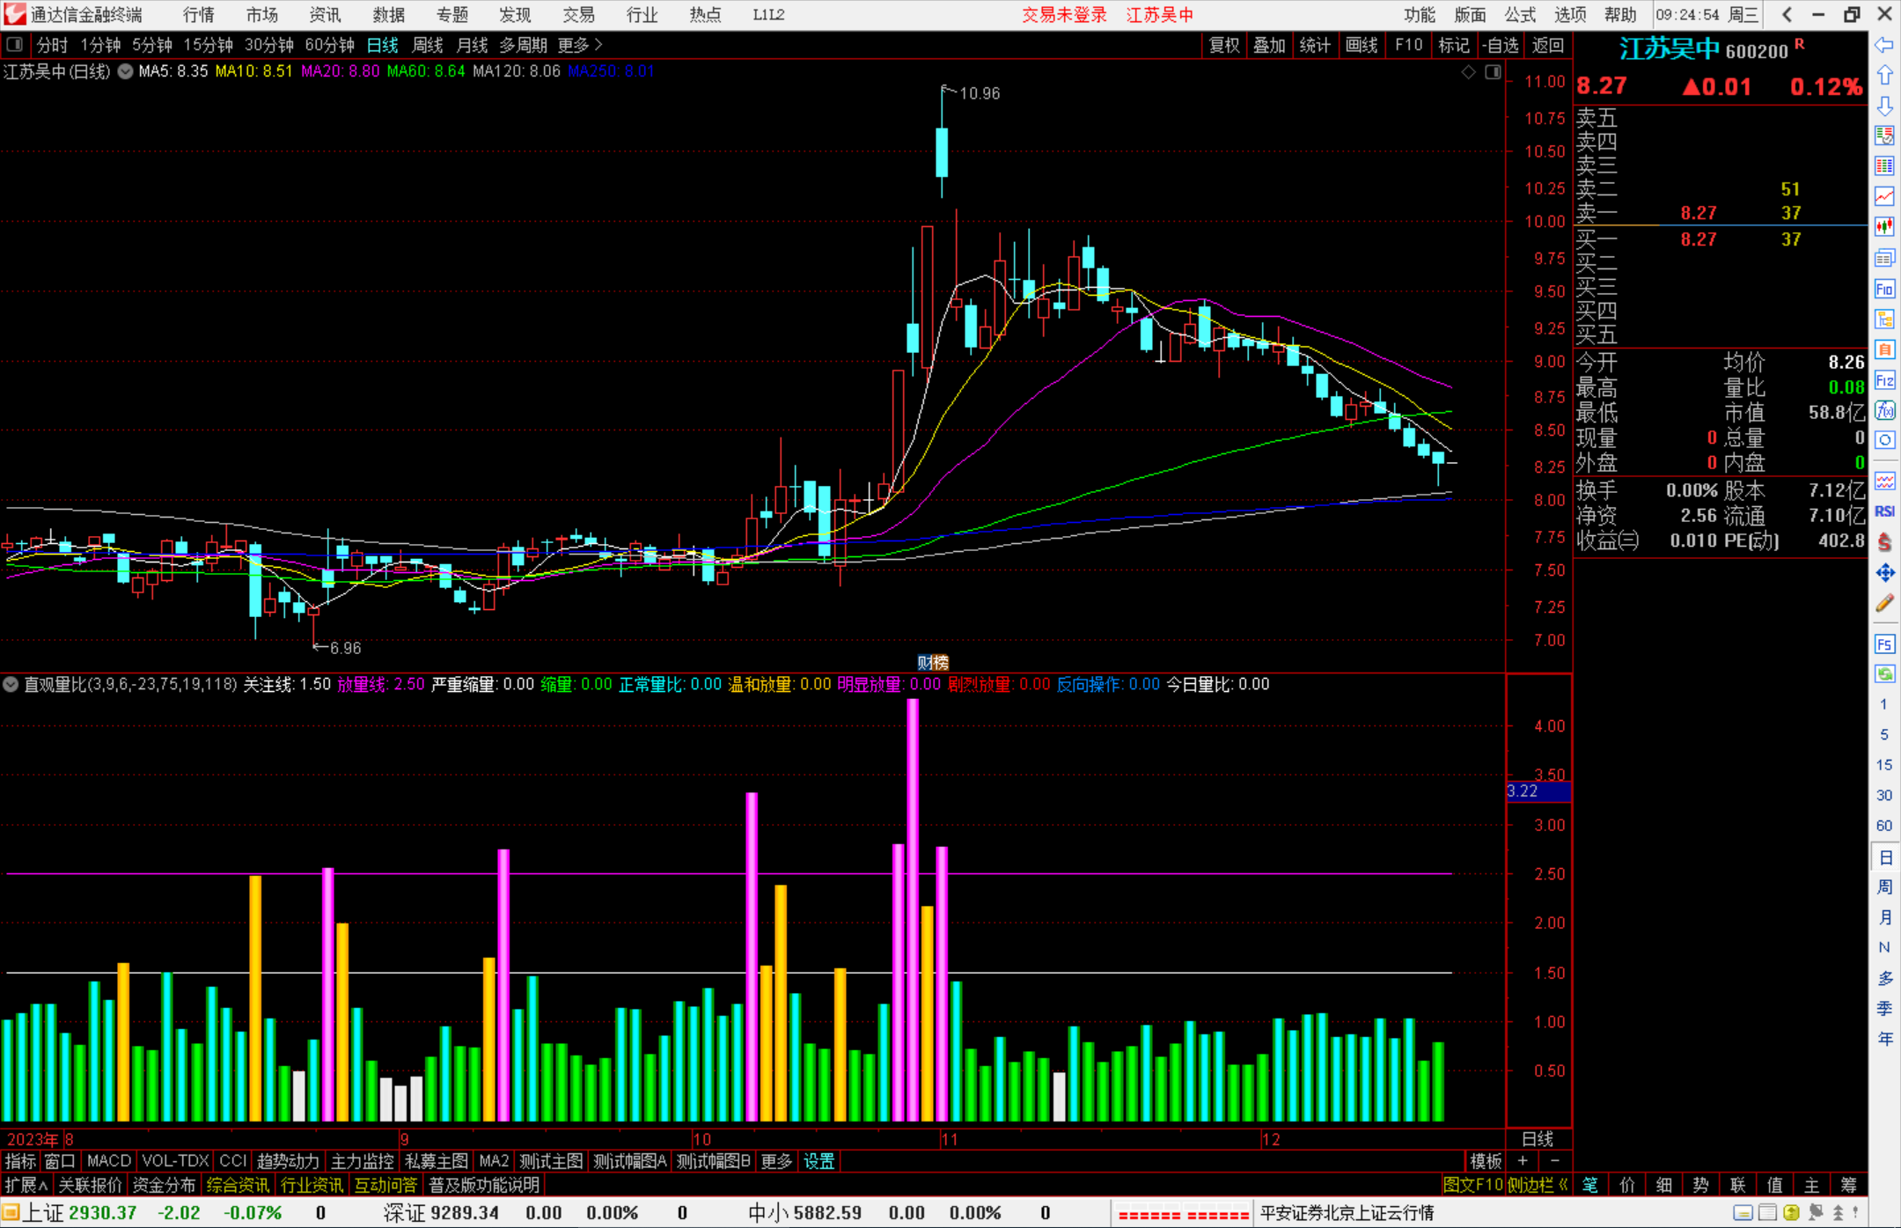The width and height of the screenshot is (1901, 1228).
Task: Switch to the MACD indicator tab
Action: click(109, 1161)
